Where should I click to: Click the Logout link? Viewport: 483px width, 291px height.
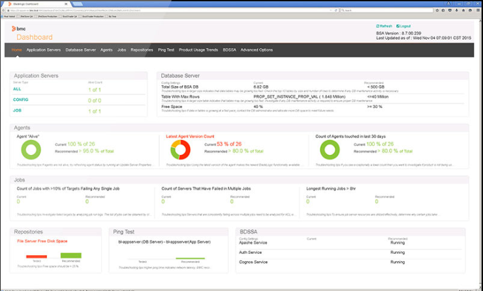[x=403, y=26]
